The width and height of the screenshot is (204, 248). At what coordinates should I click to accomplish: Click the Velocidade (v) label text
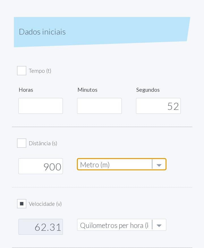pos(45,204)
